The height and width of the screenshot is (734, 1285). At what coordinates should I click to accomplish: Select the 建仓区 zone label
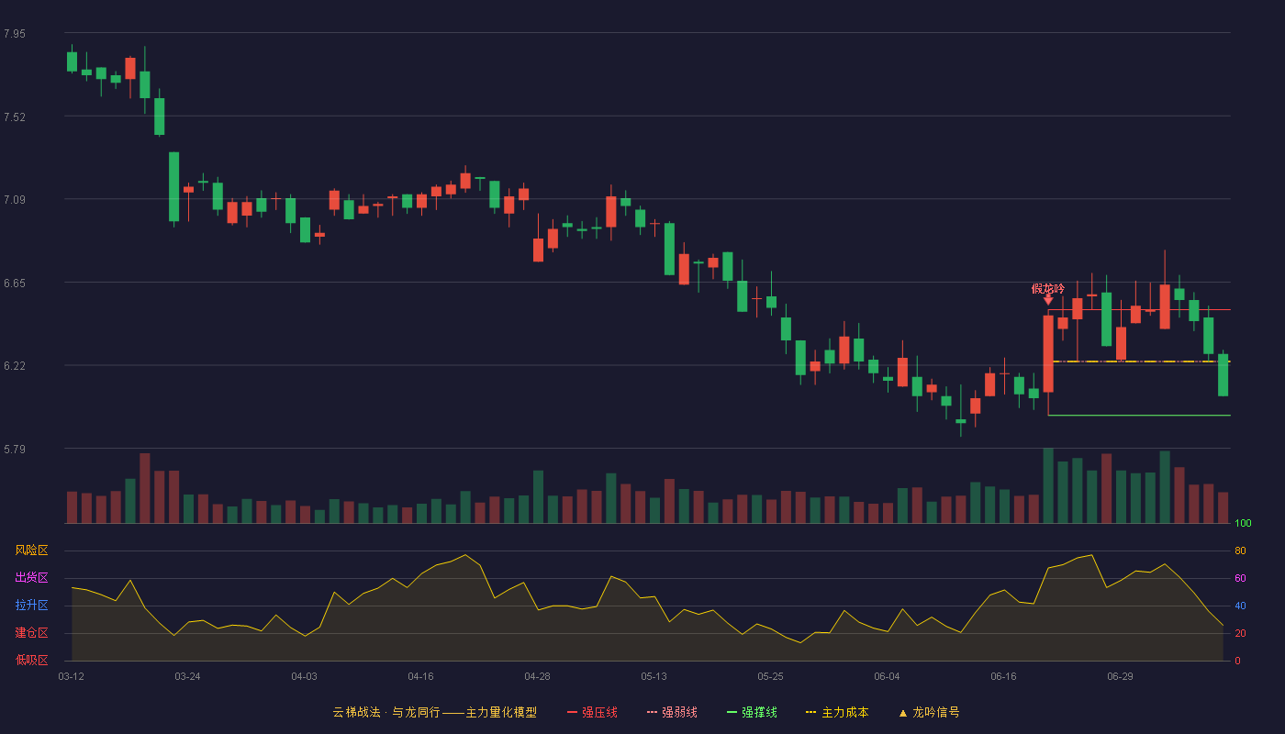31,633
